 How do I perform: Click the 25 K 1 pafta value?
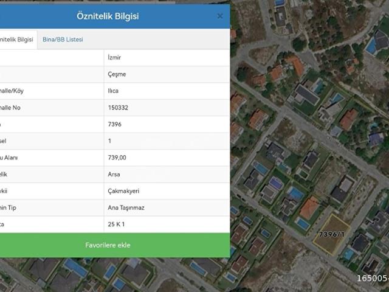coord(116,224)
